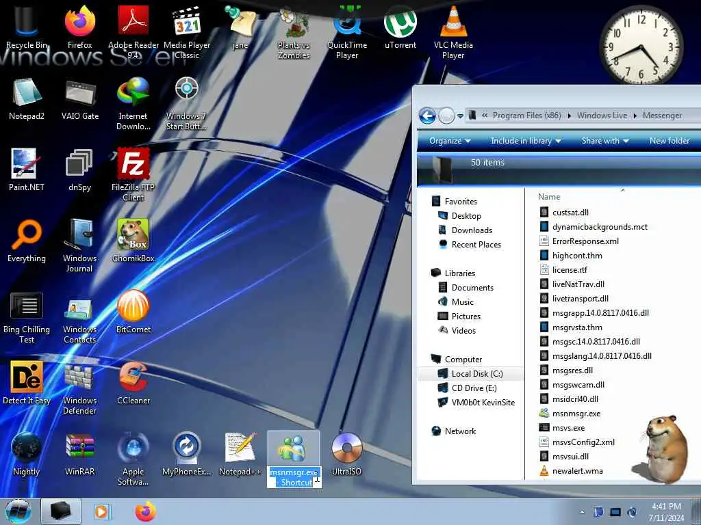Expand arrow after Program Files (x86) breadcrumb

pyautogui.click(x=569, y=116)
